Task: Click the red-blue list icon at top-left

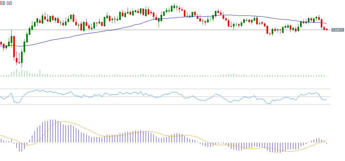Action: tap(3, 3)
